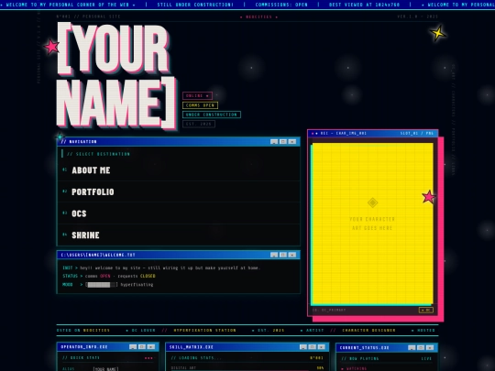This screenshot has height=371, width=495.
Task: Click CHARACTER DESIGNER in the ticker strip
Action: click(x=368, y=331)
